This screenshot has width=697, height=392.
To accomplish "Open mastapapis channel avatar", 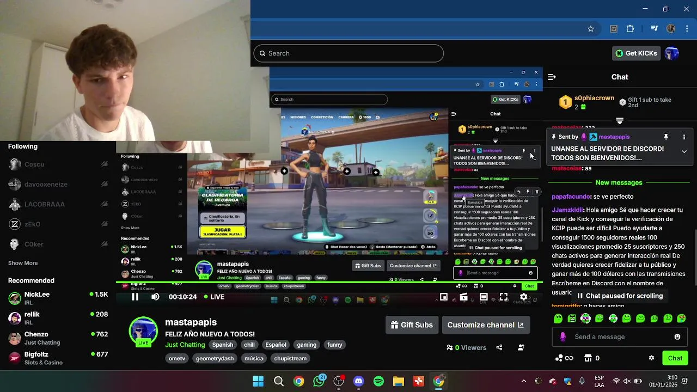I will pos(143,331).
